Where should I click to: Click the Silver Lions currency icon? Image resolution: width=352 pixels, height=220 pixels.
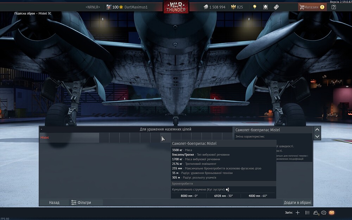(x=206, y=7)
